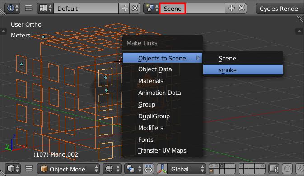Image resolution: width=304 pixels, height=176 pixels.
Task: Select Modifiers in Make Links menu
Action: pyautogui.click(x=163, y=128)
